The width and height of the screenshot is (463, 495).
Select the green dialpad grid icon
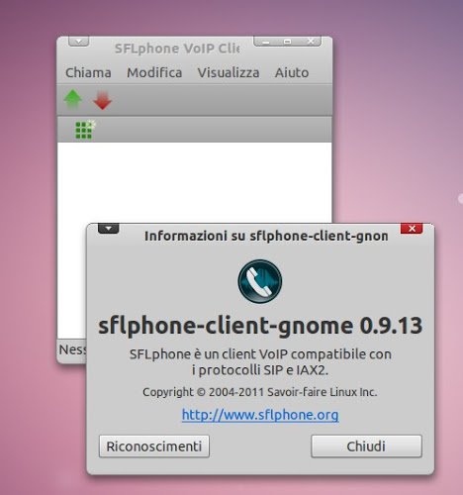point(85,130)
